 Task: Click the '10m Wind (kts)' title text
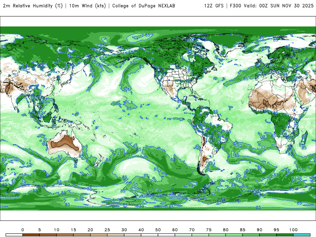87,6
